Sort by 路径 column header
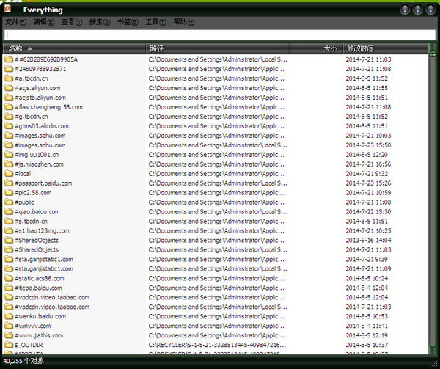The width and height of the screenshot is (440, 369). coord(218,49)
